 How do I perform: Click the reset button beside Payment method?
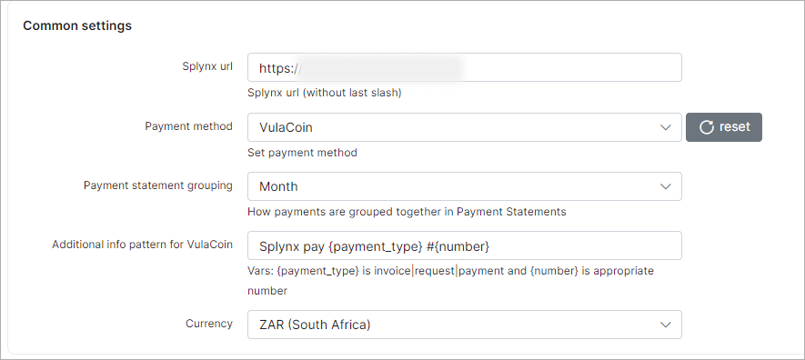[724, 127]
